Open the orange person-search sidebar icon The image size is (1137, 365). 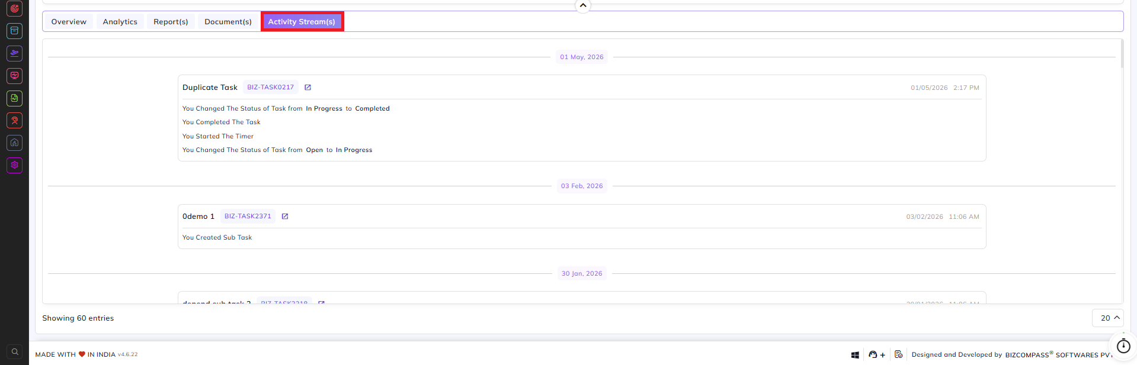(x=15, y=121)
